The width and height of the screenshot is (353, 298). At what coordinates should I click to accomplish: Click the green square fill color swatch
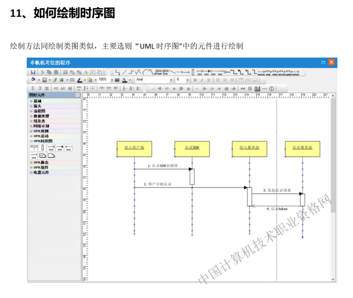[x=62, y=80]
